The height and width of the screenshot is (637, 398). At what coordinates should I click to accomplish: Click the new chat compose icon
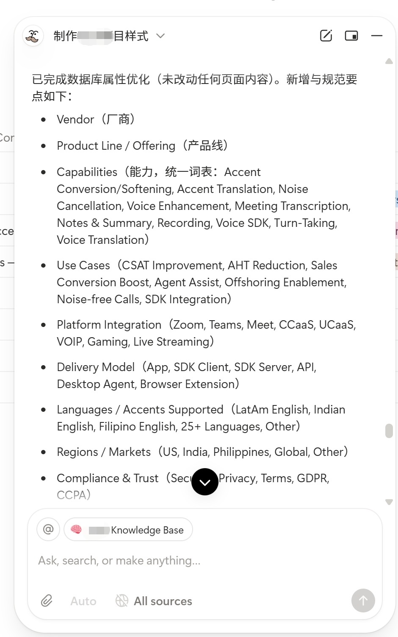[326, 36]
